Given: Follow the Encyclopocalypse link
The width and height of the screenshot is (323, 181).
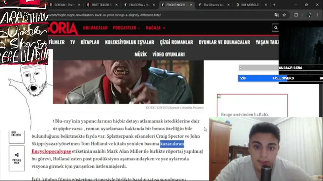Looking at the screenshot, I should point(51,151).
